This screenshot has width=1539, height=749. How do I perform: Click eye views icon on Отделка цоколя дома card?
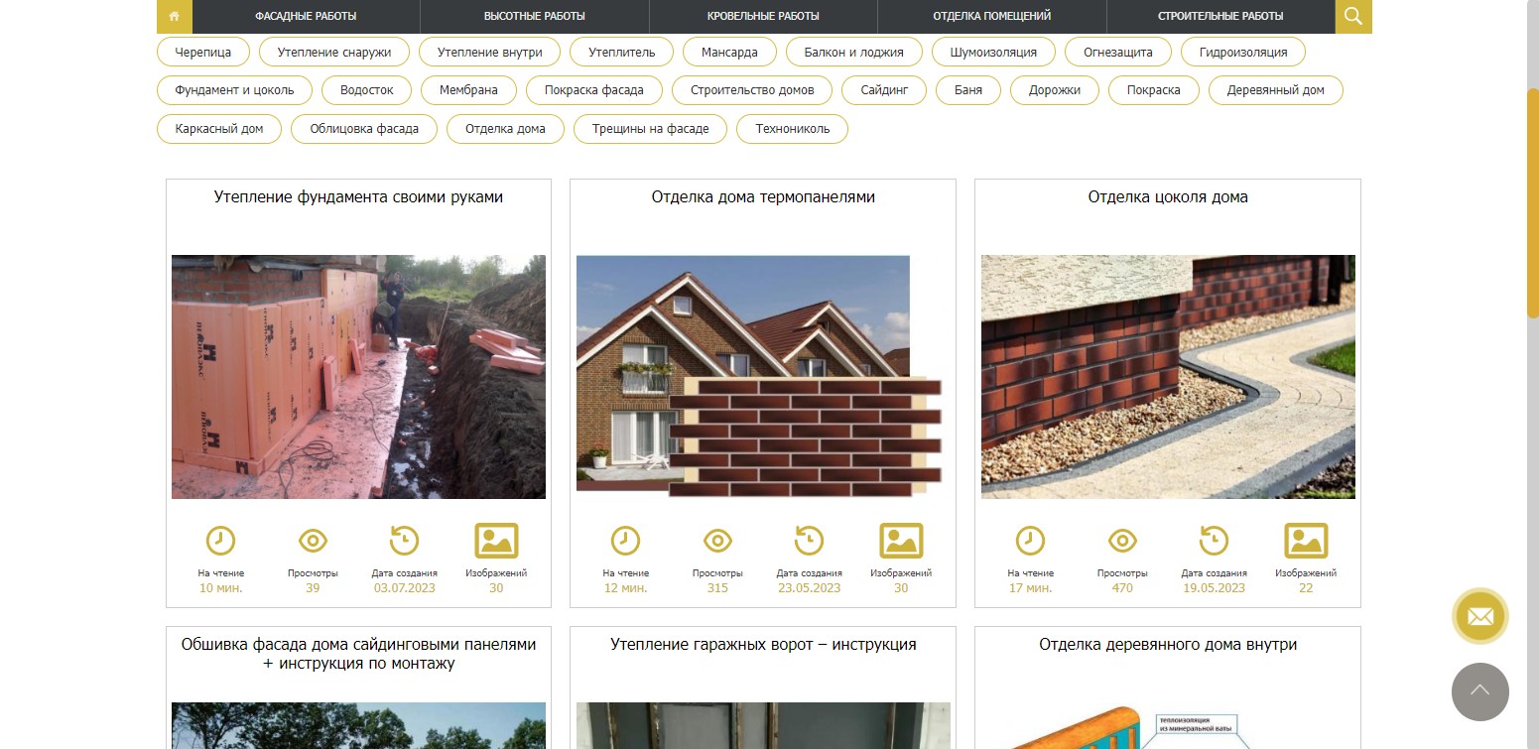pyautogui.click(x=1122, y=541)
